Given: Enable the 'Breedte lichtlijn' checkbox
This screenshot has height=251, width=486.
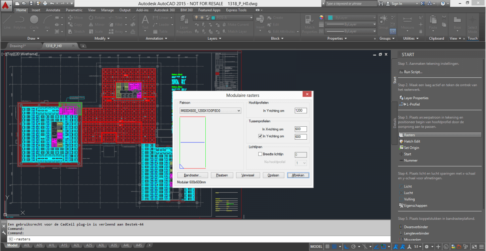Looking at the screenshot, I should point(260,154).
